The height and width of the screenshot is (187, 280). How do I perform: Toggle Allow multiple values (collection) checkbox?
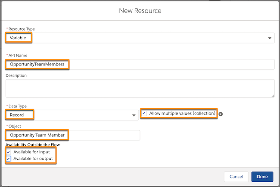pyautogui.click(x=144, y=113)
